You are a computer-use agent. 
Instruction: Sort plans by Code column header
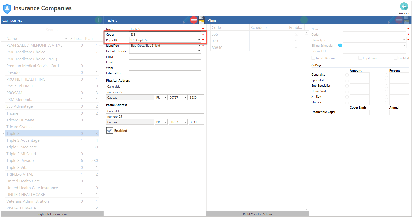(x=230, y=27)
